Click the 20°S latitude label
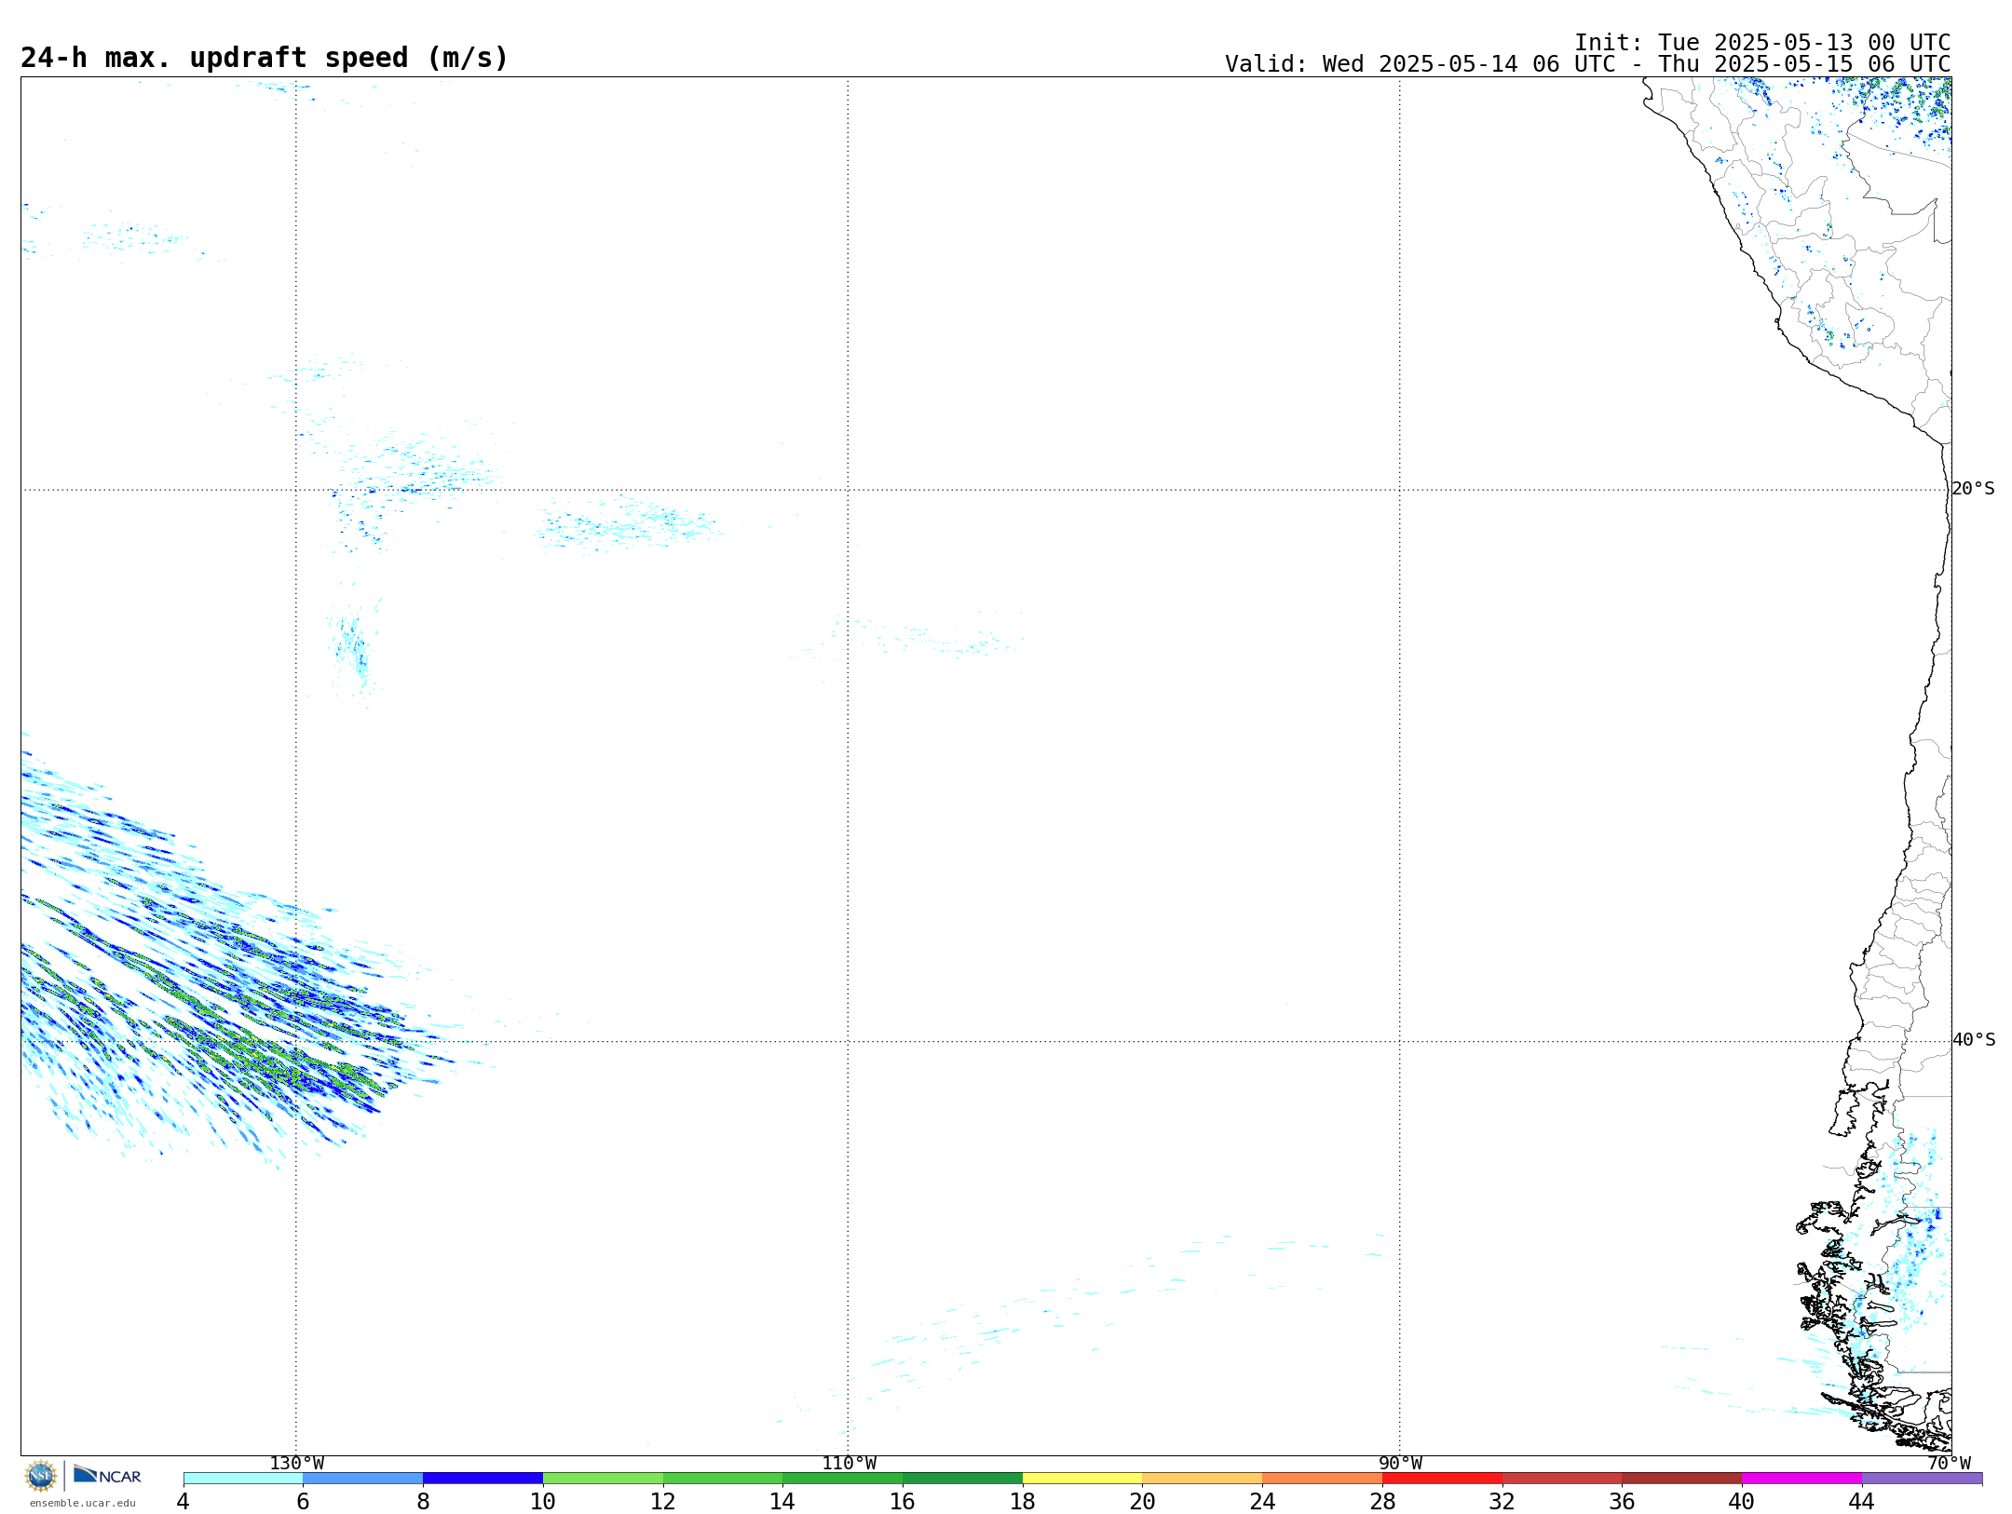The image size is (2012, 1514). click(1973, 489)
